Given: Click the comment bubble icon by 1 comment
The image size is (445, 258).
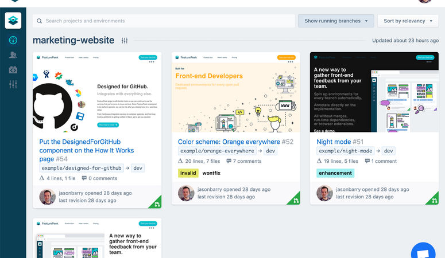Looking at the screenshot, I should tap(367, 161).
